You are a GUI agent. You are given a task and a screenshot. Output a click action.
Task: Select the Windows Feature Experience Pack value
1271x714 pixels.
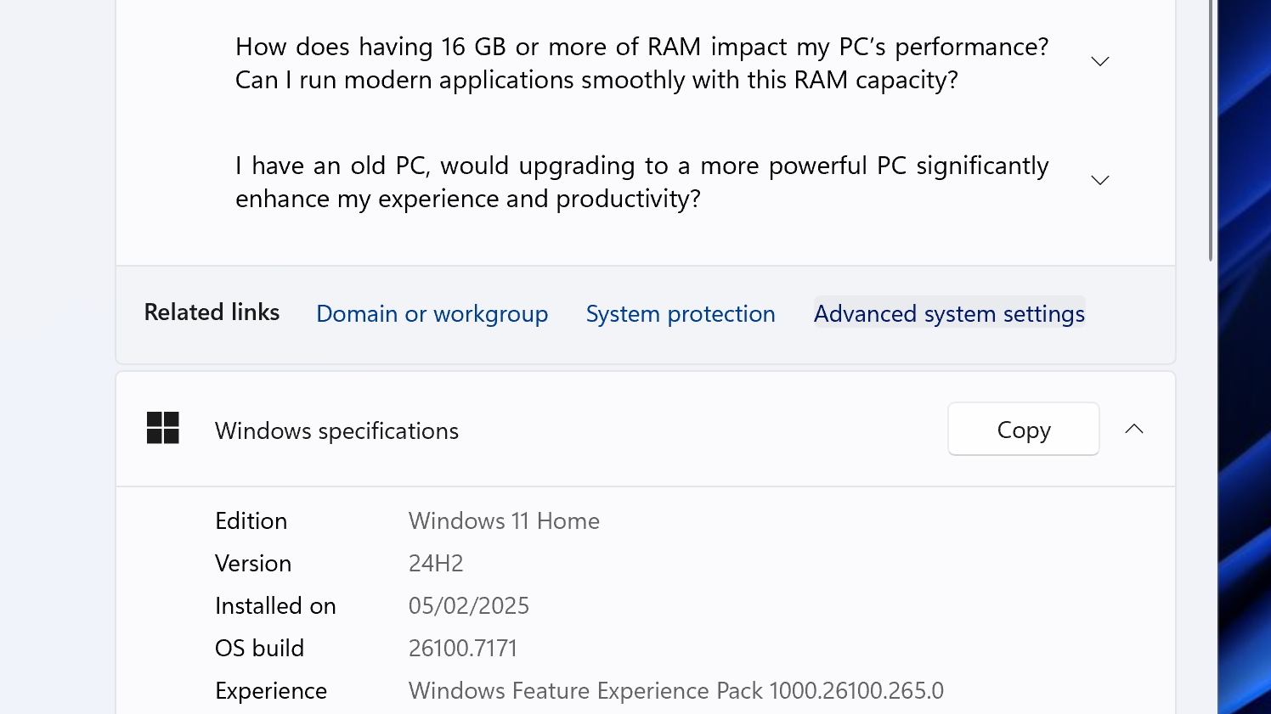(x=675, y=690)
